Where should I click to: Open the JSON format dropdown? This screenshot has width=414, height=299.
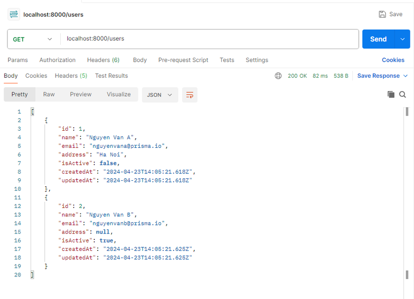pyautogui.click(x=160, y=95)
